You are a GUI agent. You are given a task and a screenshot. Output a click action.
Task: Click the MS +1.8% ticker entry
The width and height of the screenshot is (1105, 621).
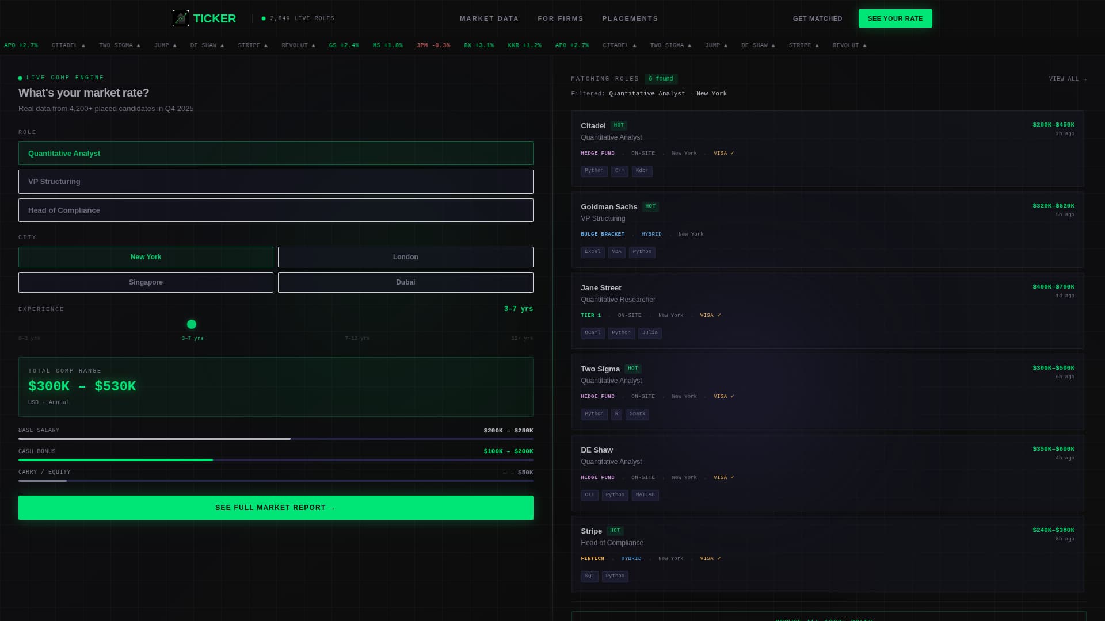[387, 45]
